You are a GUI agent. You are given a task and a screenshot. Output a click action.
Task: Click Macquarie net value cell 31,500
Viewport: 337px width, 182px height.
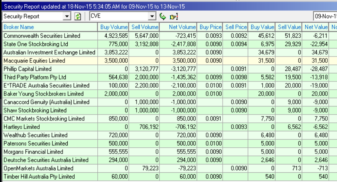315,61
